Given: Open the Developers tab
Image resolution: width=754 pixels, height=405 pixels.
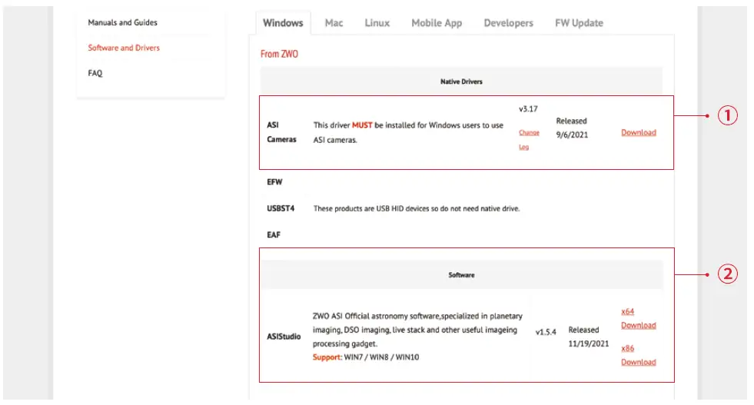Looking at the screenshot, I should [x=508, y=22].
